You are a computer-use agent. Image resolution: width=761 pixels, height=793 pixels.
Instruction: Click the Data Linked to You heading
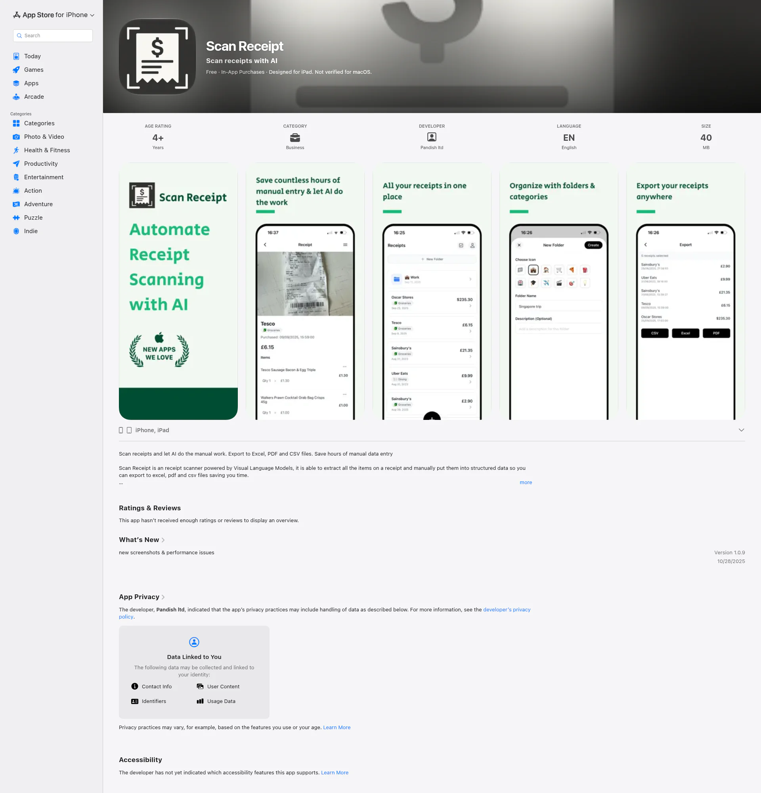coord(194,657)
